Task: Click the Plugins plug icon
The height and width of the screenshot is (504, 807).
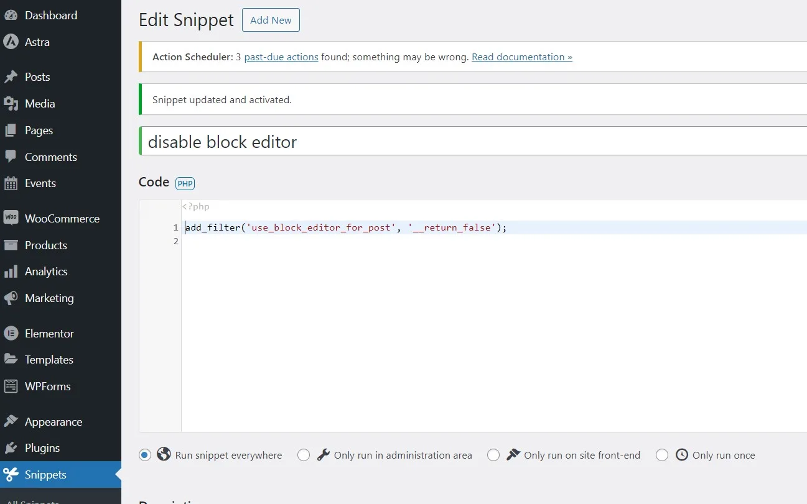Action: (x=11, y=448)
